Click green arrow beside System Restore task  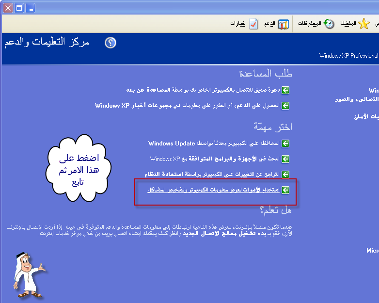point(285,175)
